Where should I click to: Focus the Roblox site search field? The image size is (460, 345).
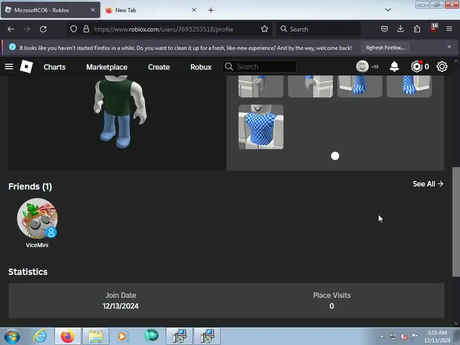259,66
